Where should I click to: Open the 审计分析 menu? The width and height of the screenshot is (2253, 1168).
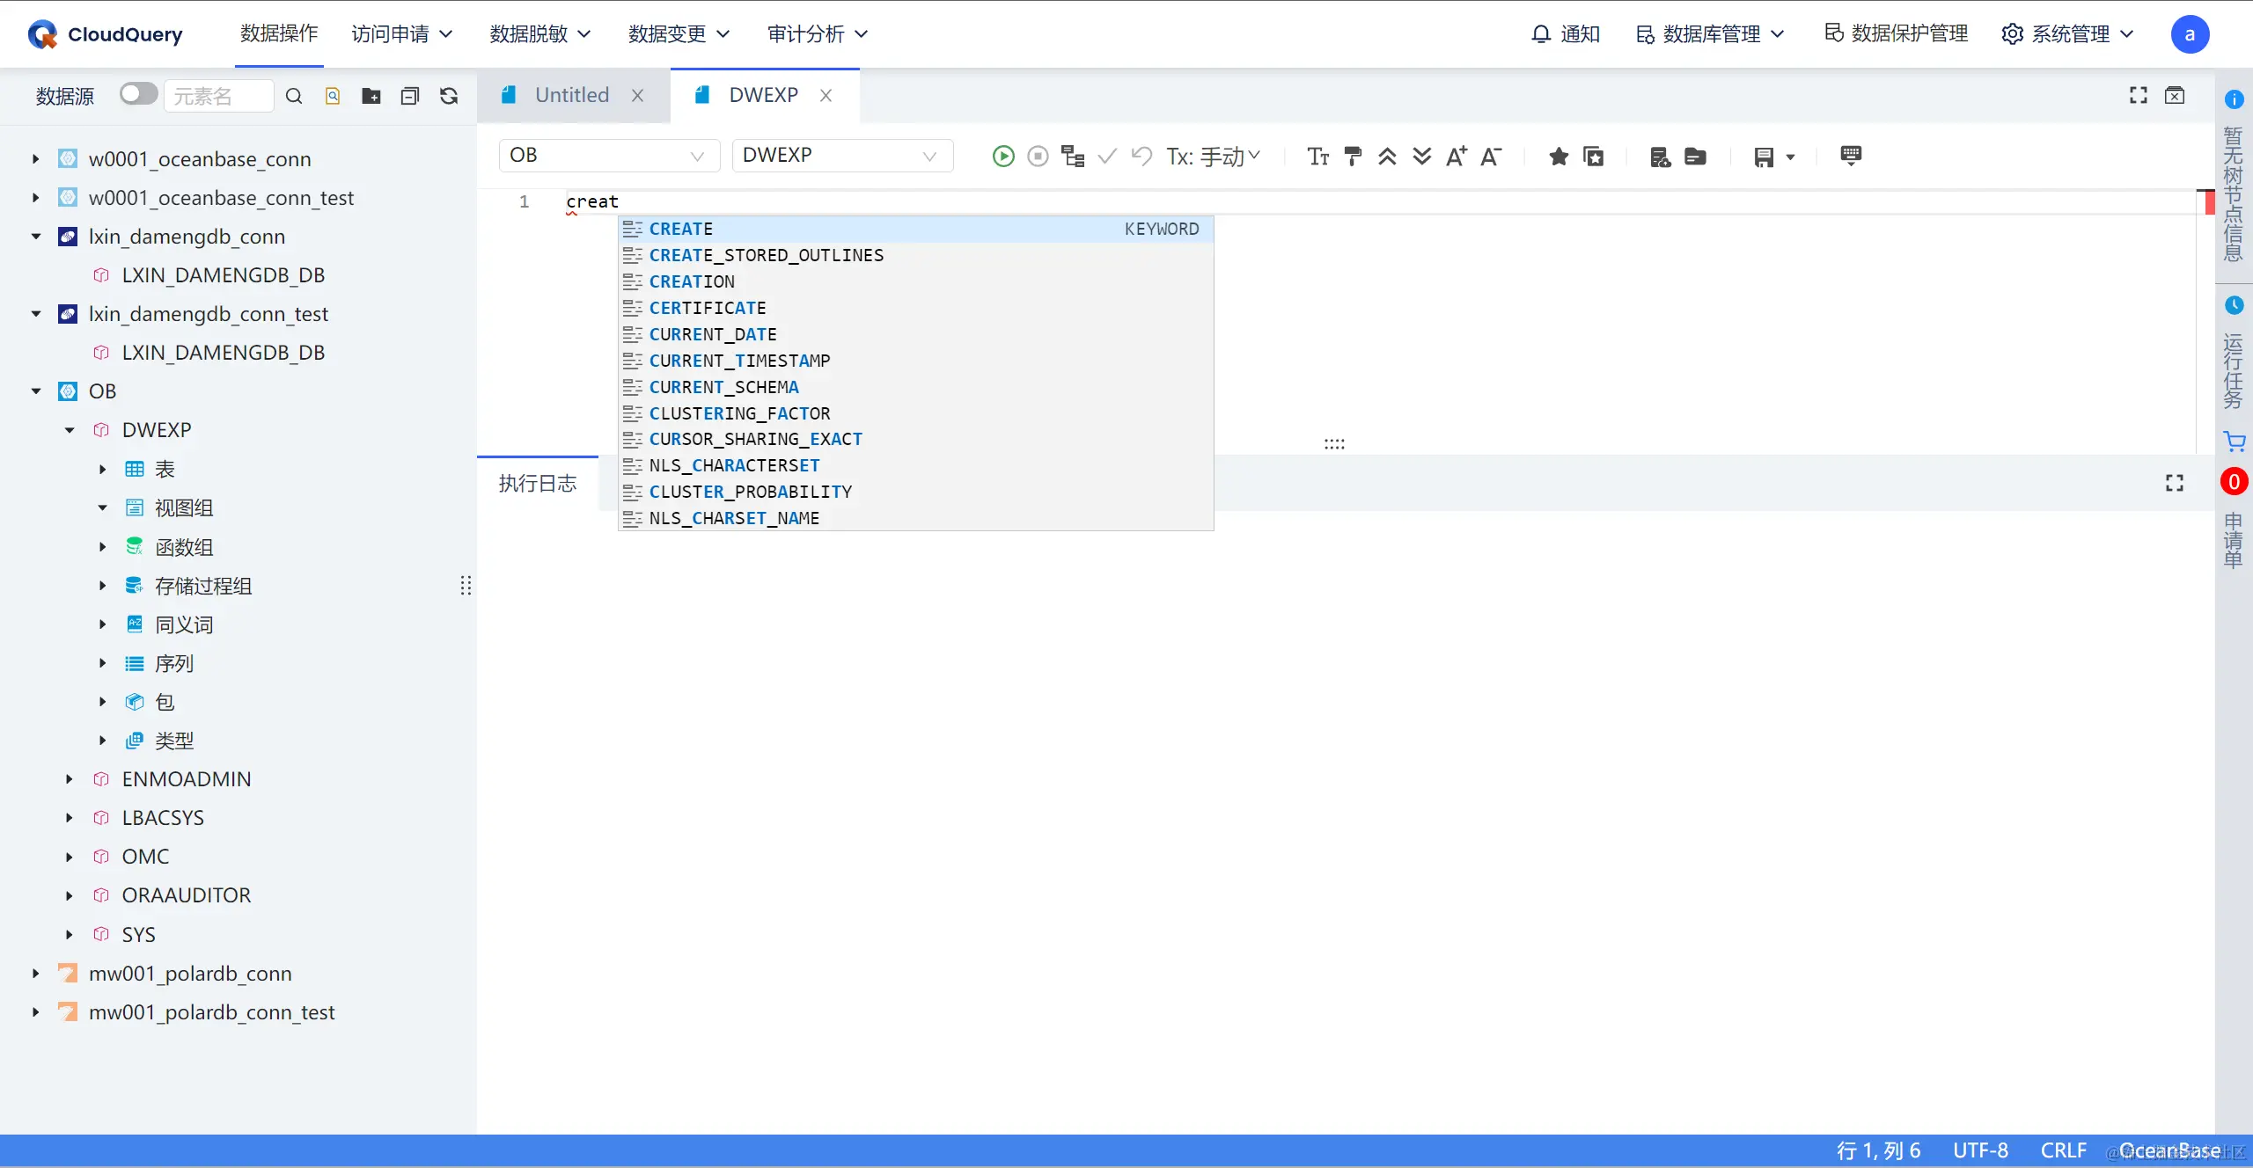pyautogui.click(x=817, y=34)
